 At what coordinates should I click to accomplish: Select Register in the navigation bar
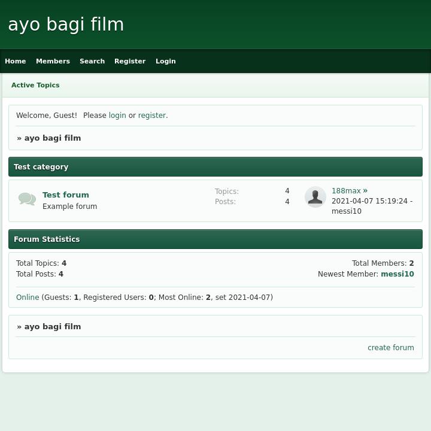click(130, 61)
